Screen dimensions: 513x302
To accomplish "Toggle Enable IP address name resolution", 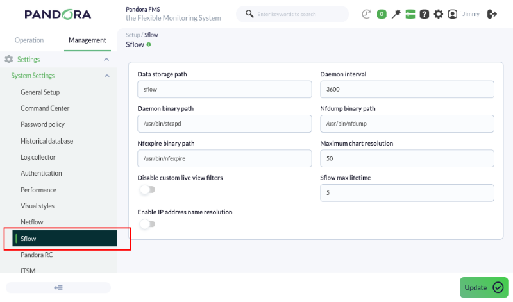I will (x=147, y=224).
